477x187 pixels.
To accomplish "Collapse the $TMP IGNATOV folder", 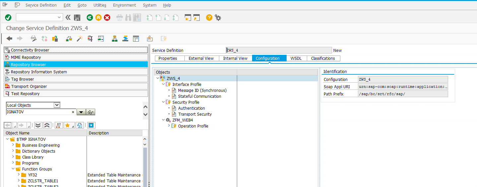I will 7,139.
